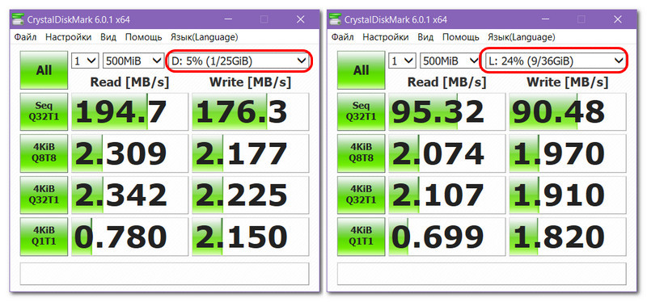Close the right CrystalDiskMark window
This screenshot has width=647, height=302.
pyautogui.click(x=617, y=19)
